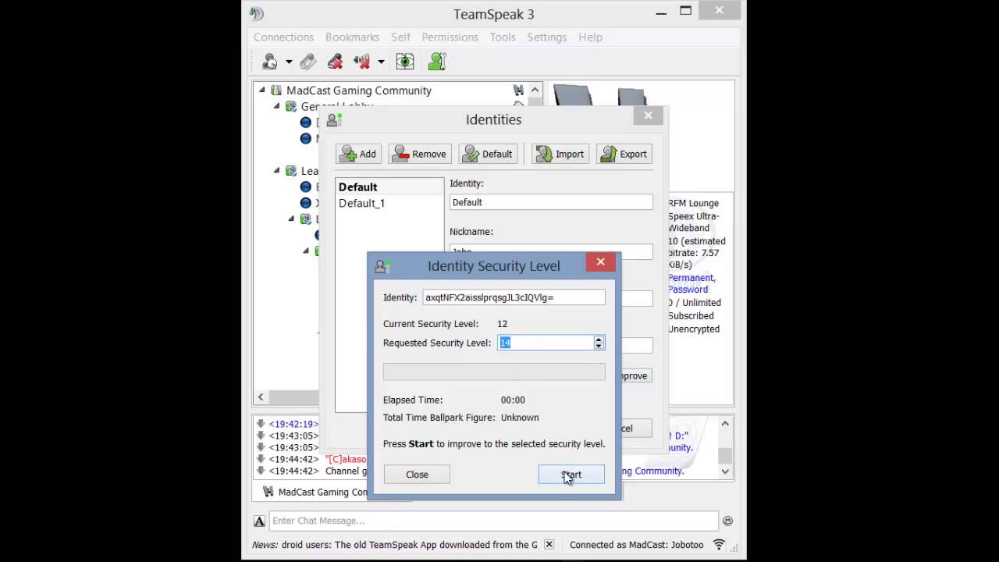Click the Identity name field showing Default
This screenshot has height=562, width=999.
click(551, 202)
